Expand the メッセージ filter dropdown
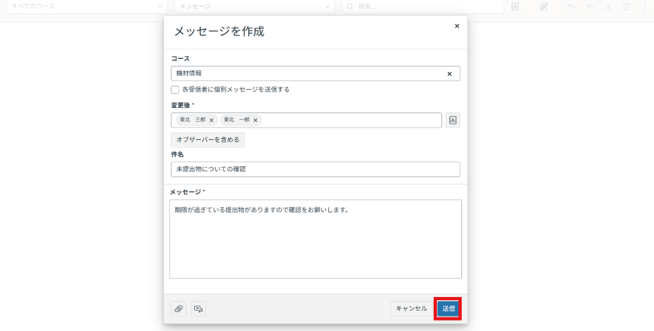The image size is (654, 331). (254, 7)
